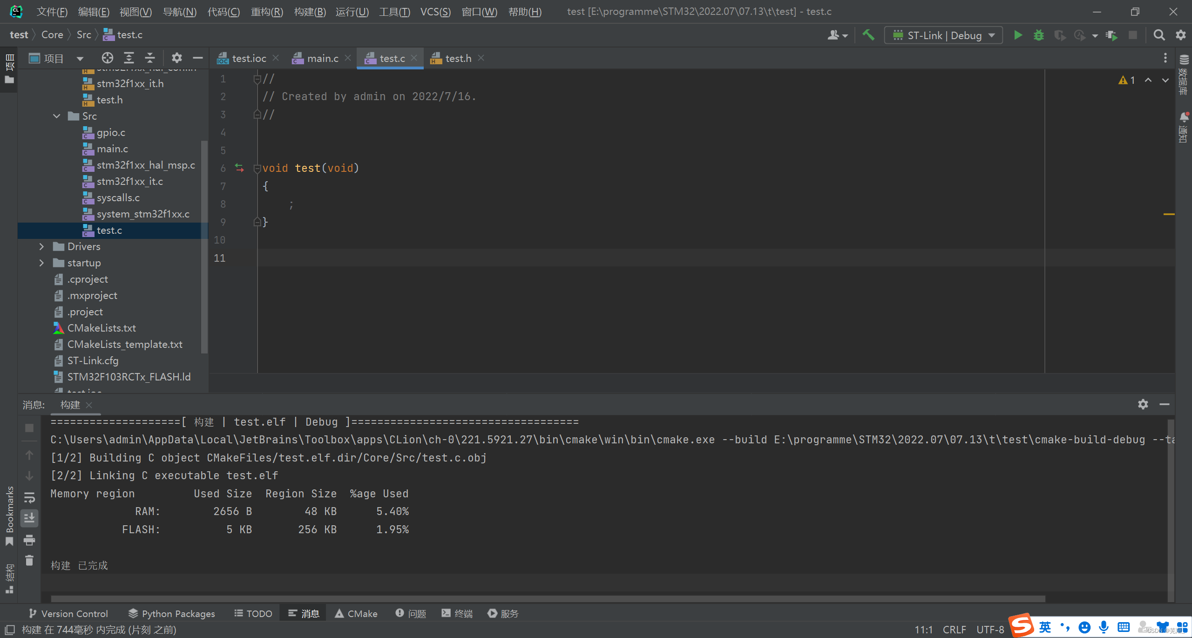Open the Version Control tool window
The image size is (1192, 638).
click(x=68, y=613)
